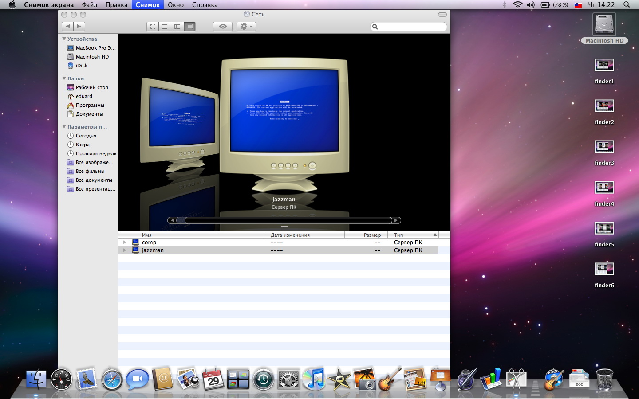Open the Справка menu
The width and height of the screenshot is (639, 399).
pos(205,5)
